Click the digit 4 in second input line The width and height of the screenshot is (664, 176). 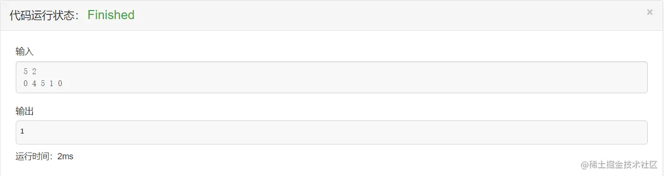[x=34, y=83]
